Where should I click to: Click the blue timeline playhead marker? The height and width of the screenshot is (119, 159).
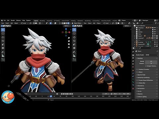pos(51,96)
